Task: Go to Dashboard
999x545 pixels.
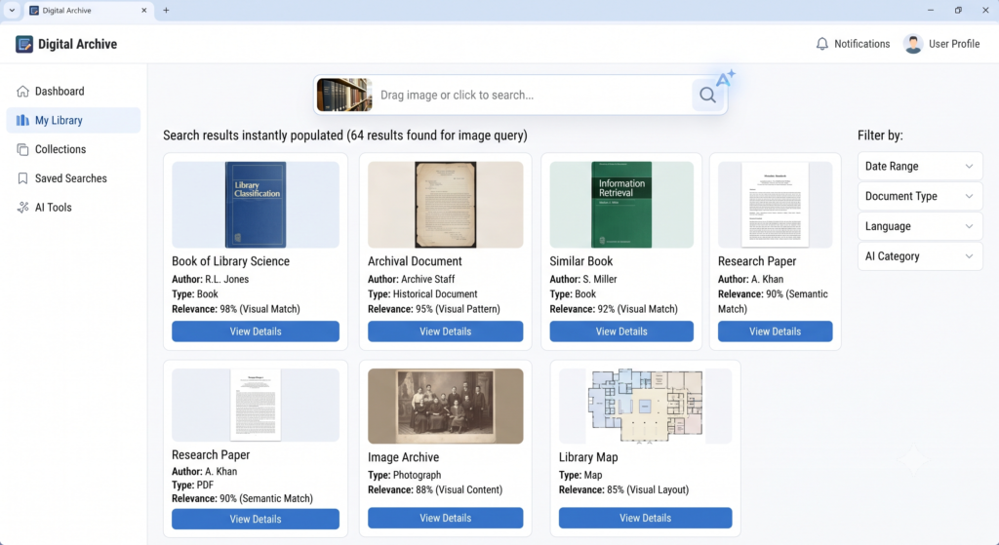Action: [73, 91]
